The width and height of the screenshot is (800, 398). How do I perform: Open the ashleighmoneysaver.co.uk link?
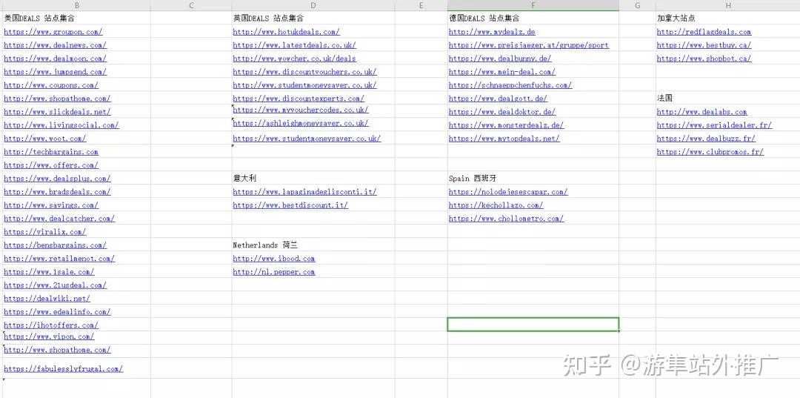(301, 123)
